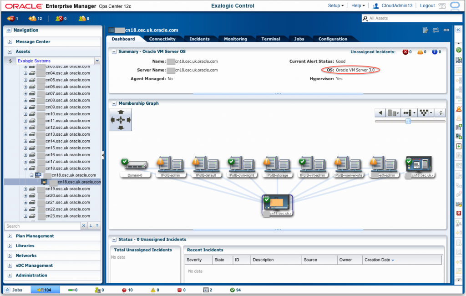
Task: Collapse the Assets section
Action: [x=10, y=51]
